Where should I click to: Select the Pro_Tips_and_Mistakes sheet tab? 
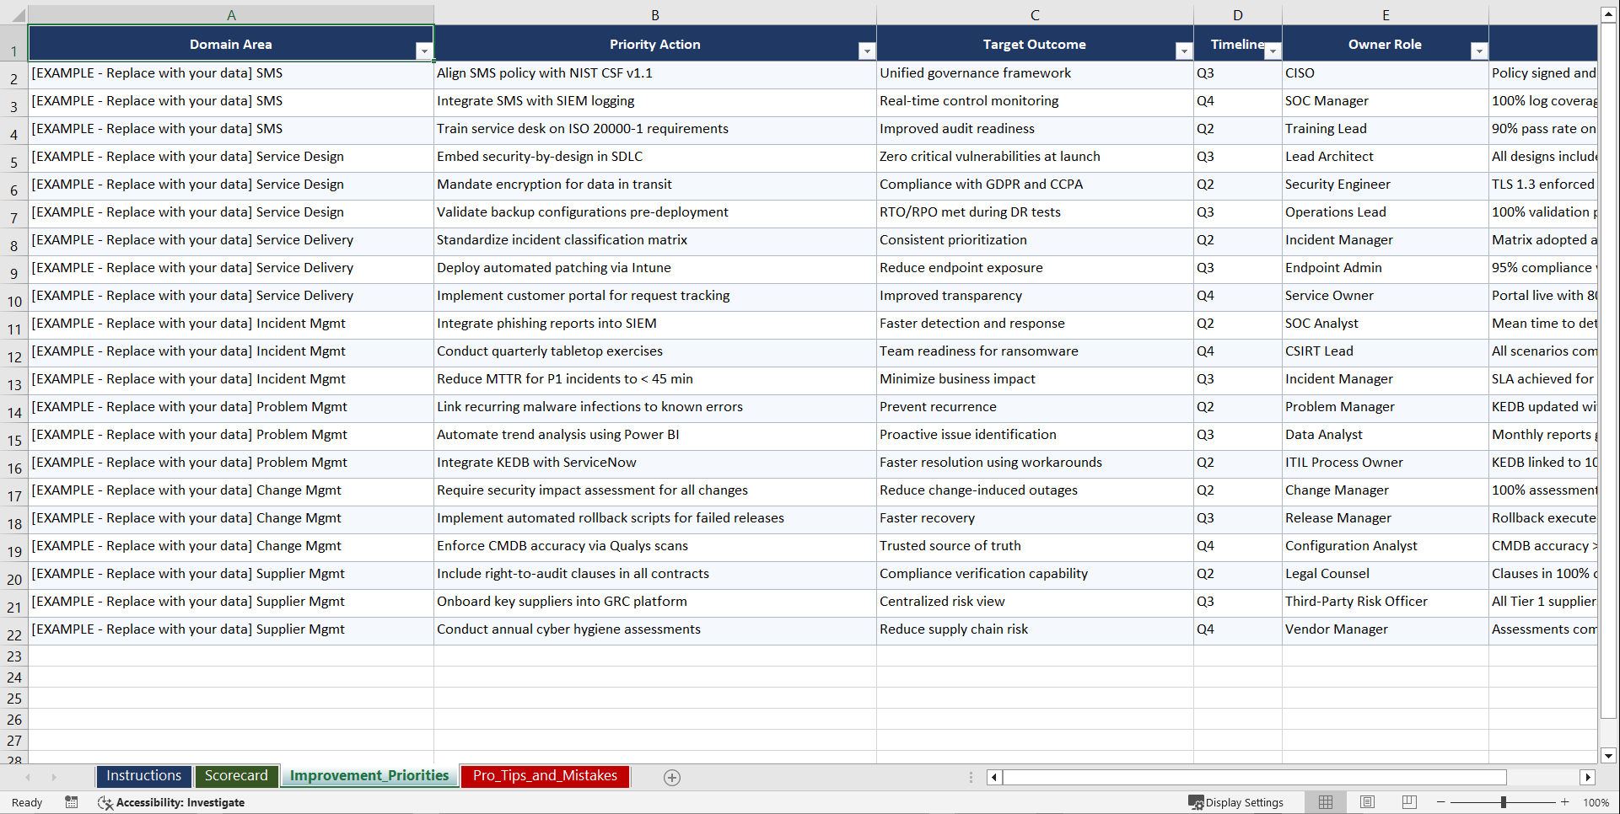point(544,776)
